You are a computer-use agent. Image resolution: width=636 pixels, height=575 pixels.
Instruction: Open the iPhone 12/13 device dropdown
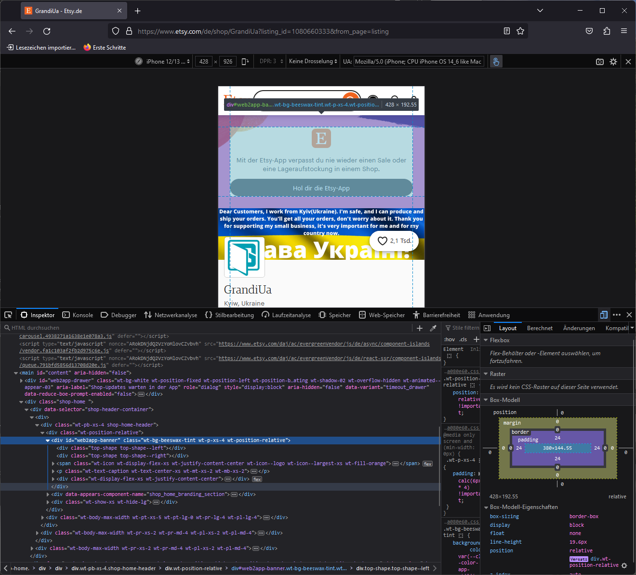pos(164,62)
